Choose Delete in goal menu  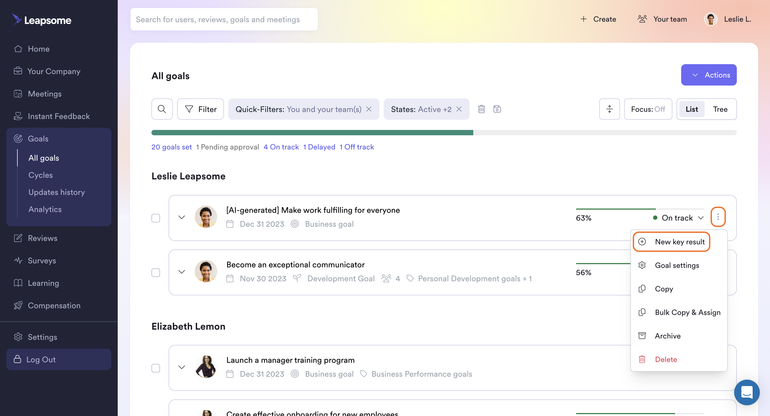(678, 359)
